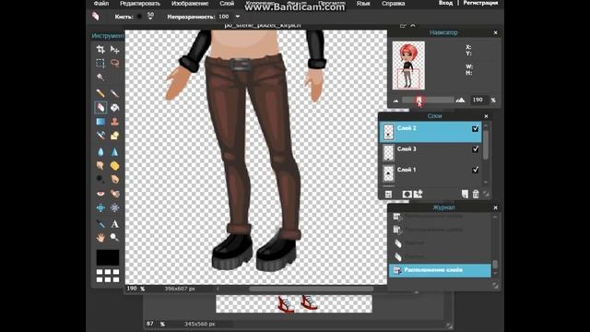Viewport: 590px width, 332px height.
Task: Select the Слой 3 layer row
Action: click(x=431, y=153)
